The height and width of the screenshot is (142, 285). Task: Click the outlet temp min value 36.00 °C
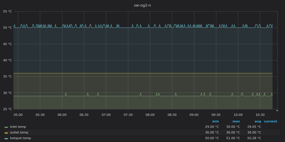coord(212,132)
